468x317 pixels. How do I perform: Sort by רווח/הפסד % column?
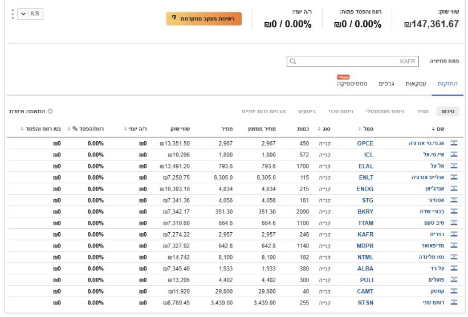(86, 129)
